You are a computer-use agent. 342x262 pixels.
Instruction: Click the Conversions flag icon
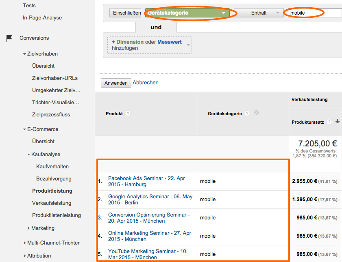pos(9,38)
